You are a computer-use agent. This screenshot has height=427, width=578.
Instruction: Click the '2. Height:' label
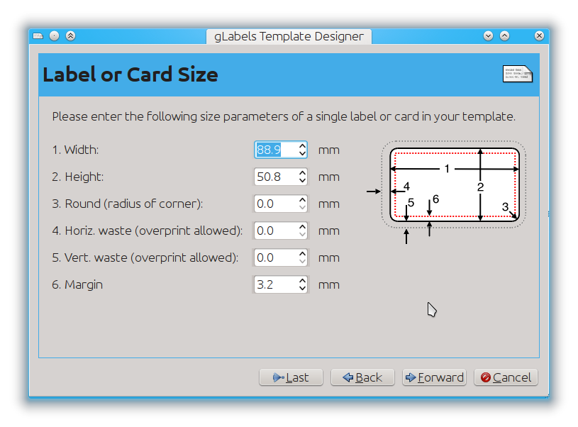point(78,177)
